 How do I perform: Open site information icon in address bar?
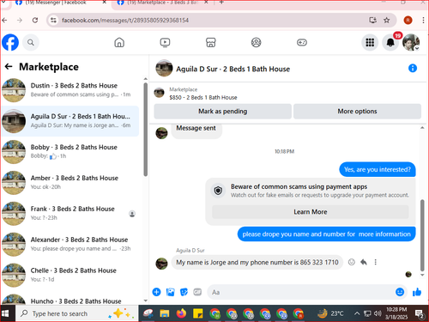point(53,20)
